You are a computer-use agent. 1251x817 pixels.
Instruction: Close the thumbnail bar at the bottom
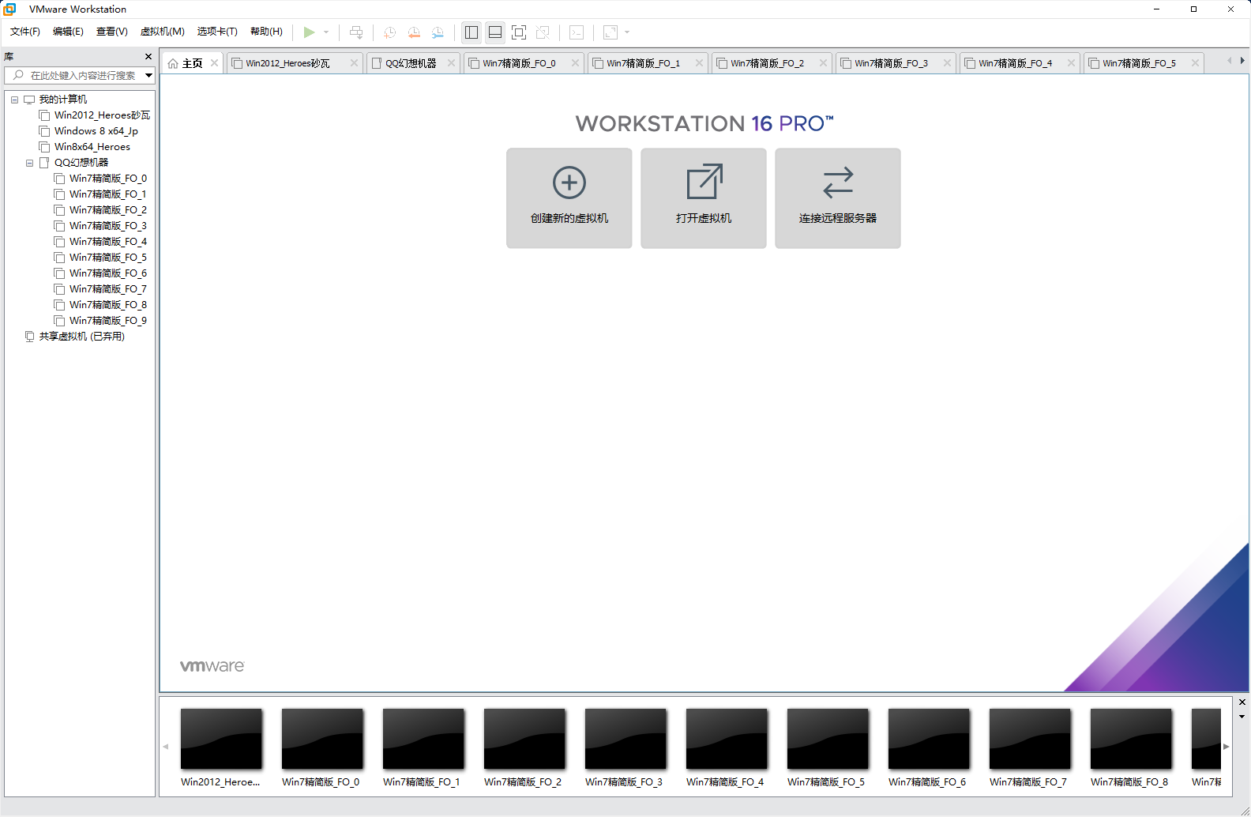coord(1242,702)
